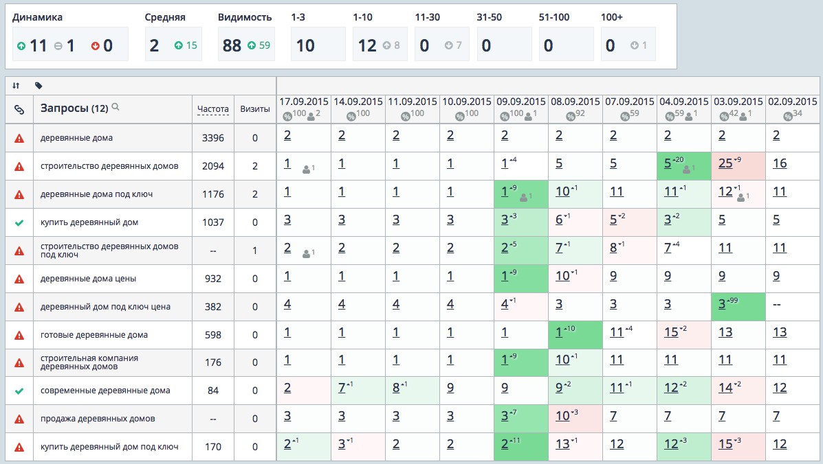The width and height of the screenshot is (823, 464).
Task: Click the warning triangle beside 'деревянные дома'
Action: (19, 138)
